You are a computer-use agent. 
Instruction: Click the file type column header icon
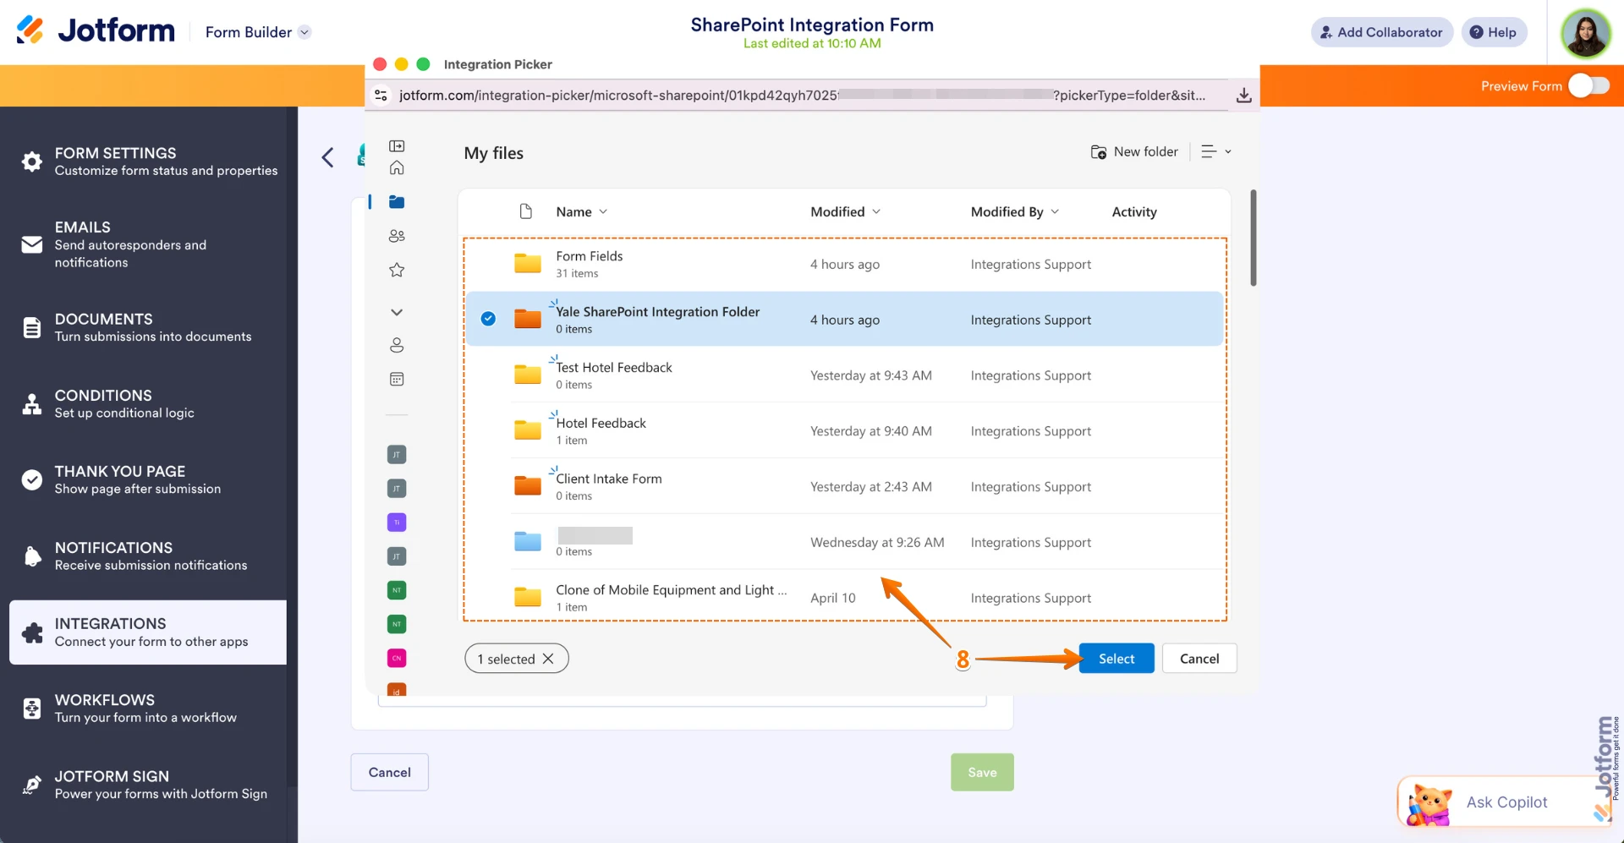(526, 211)
